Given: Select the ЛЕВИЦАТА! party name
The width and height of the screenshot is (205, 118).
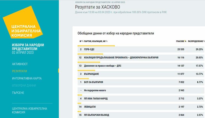Looking at the screenshot, I should click(x=90, y=107).
